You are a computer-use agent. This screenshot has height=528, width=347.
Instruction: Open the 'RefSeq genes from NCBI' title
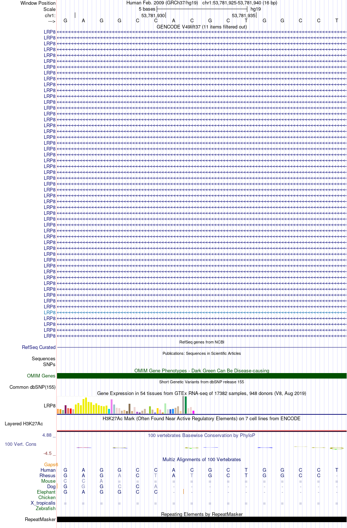[202, 342]
